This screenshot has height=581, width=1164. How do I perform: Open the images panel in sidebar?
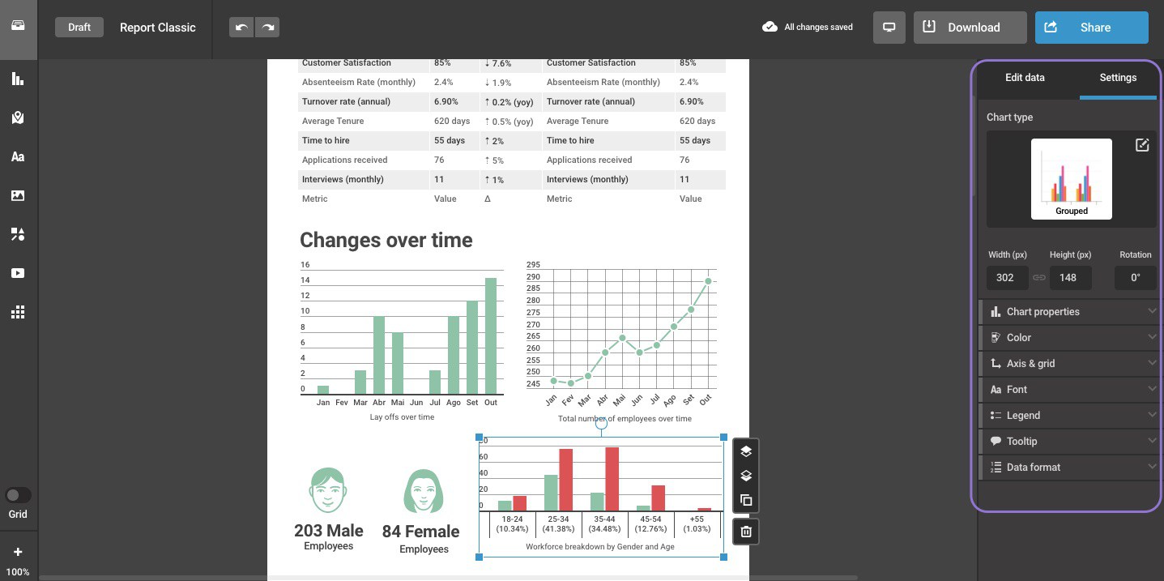point(18,196)
